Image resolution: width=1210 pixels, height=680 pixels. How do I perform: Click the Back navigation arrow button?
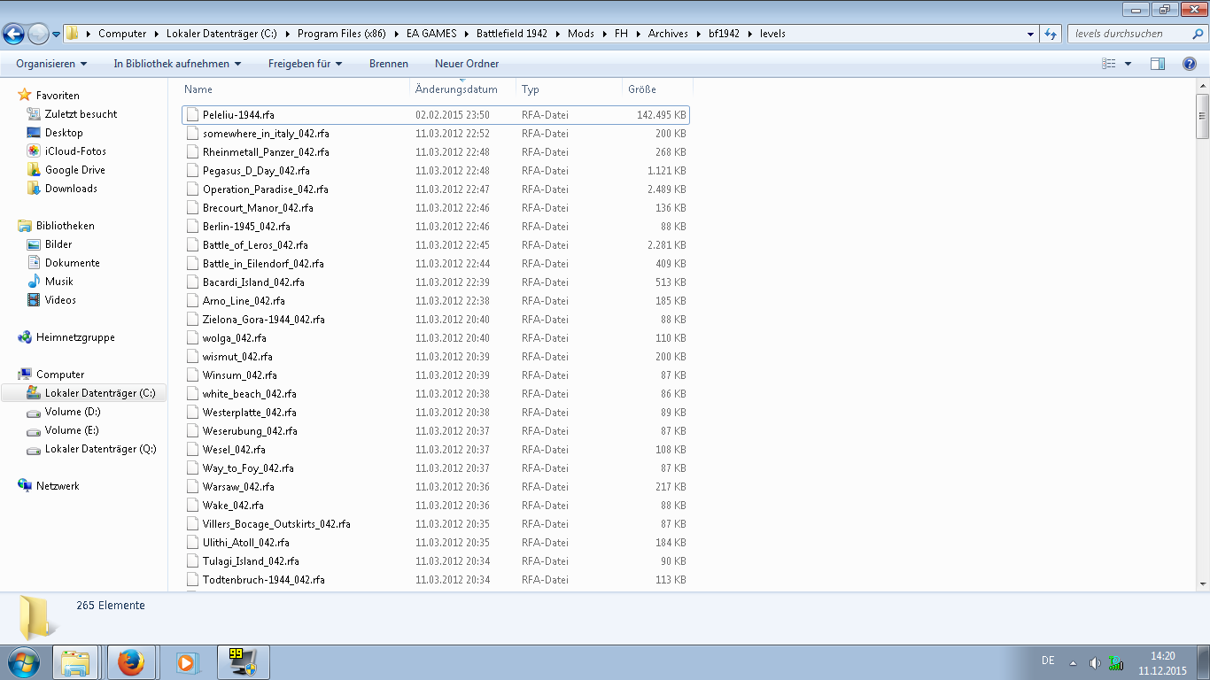click(13, 35)
